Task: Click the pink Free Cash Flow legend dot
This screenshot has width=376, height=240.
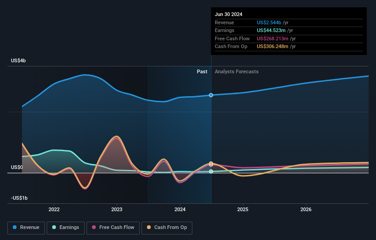Action: tap(94, 227)
